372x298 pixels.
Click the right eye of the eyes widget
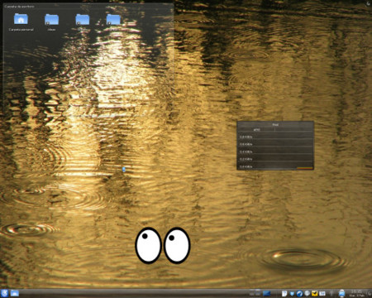(x=177, y=245)
